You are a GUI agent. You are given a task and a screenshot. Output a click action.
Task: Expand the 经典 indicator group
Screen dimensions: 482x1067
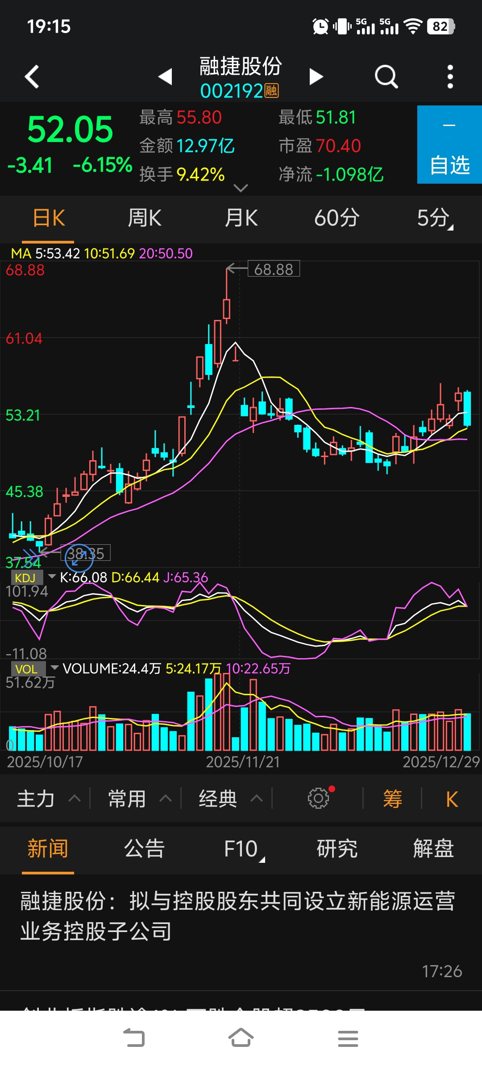coord(231,798)
